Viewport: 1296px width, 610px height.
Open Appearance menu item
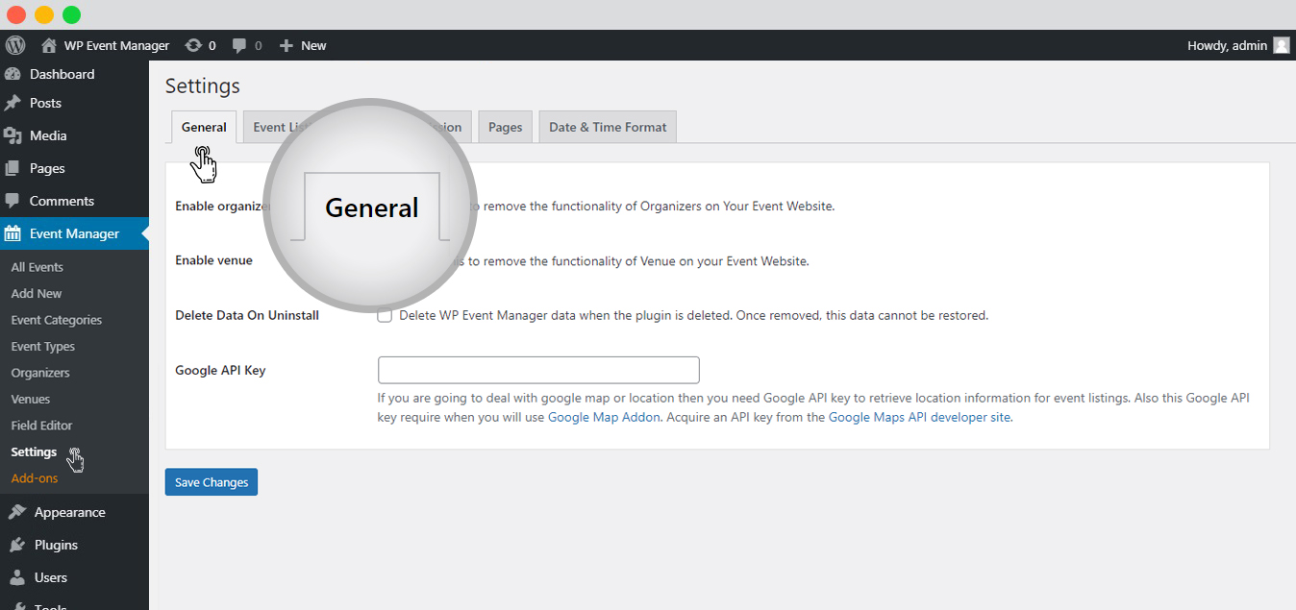[70, 512]
